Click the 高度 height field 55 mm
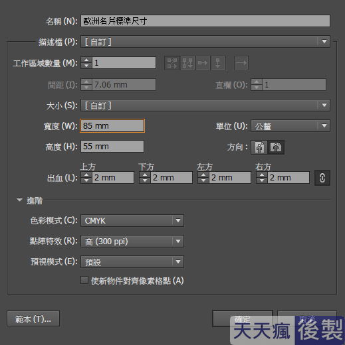This screenshot has width=345, height=345. click(x=112, y=147)
